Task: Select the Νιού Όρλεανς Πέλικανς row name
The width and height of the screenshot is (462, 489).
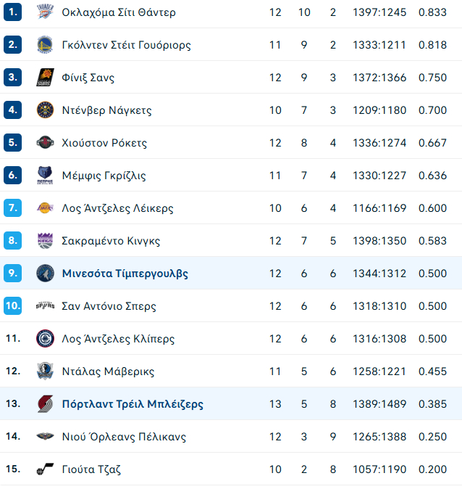Action: (124, 437)
